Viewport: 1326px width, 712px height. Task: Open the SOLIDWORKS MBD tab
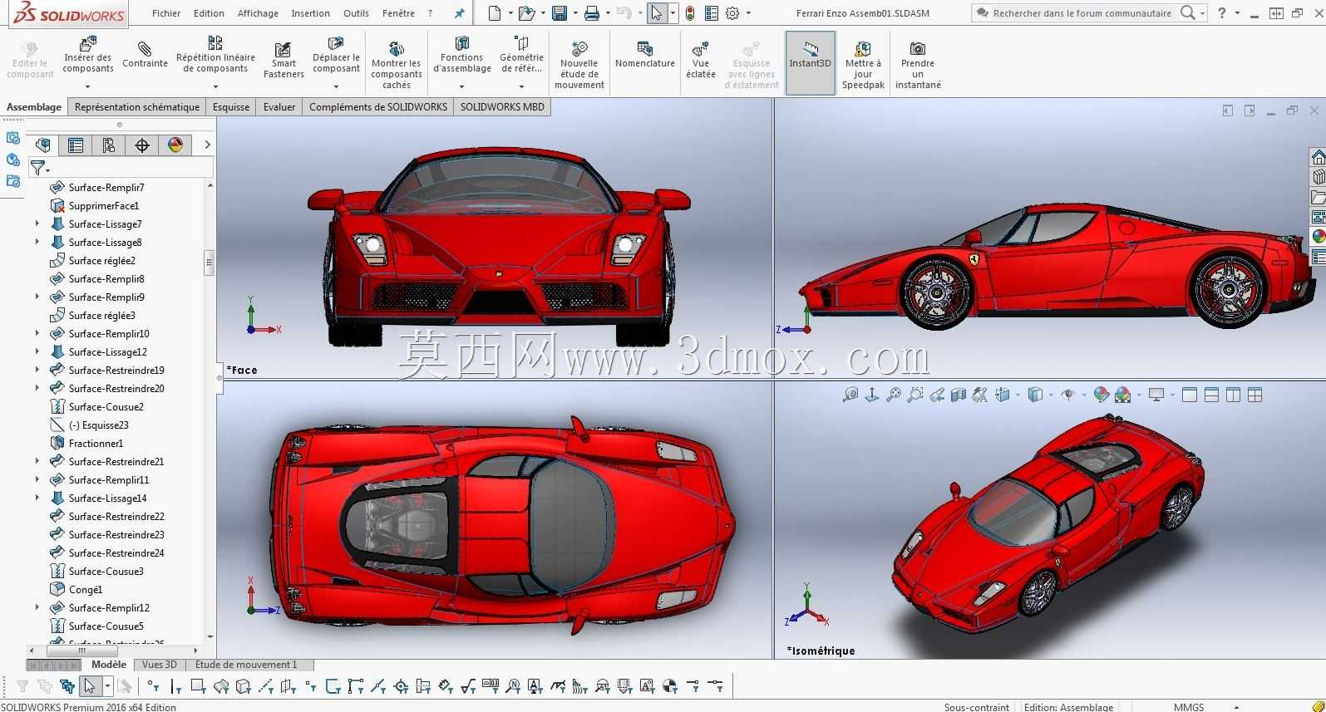[502, 106]
